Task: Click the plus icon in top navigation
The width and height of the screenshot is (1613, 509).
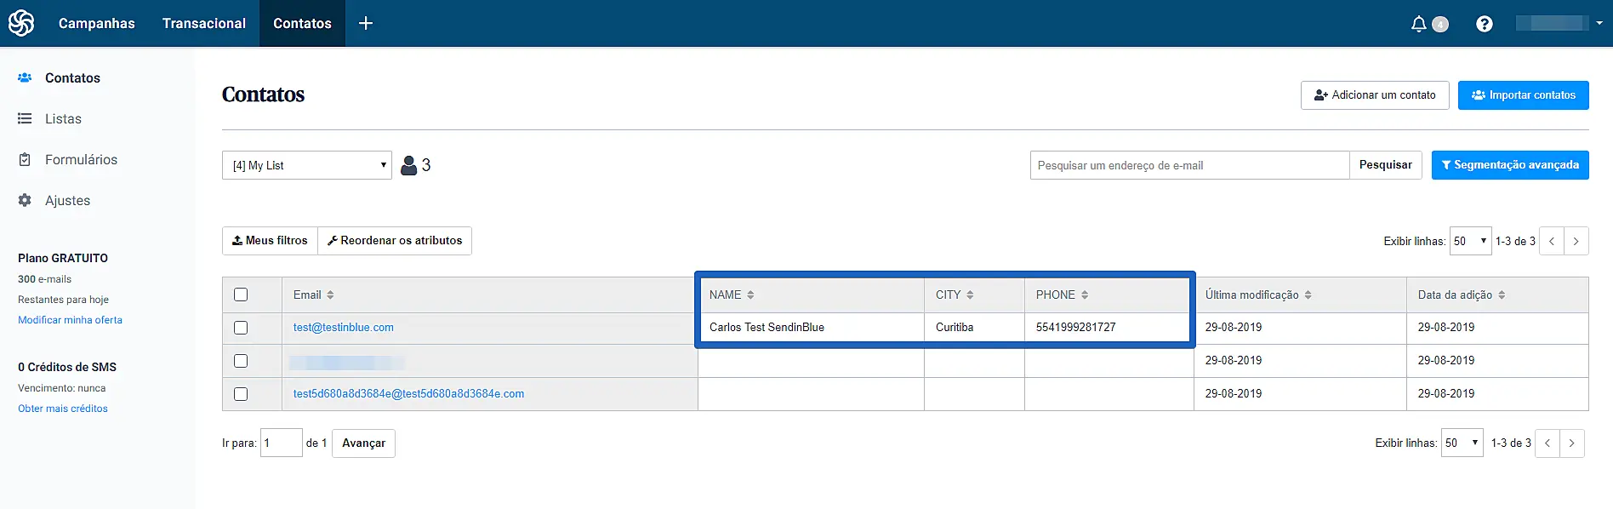Action: point(366,23)
